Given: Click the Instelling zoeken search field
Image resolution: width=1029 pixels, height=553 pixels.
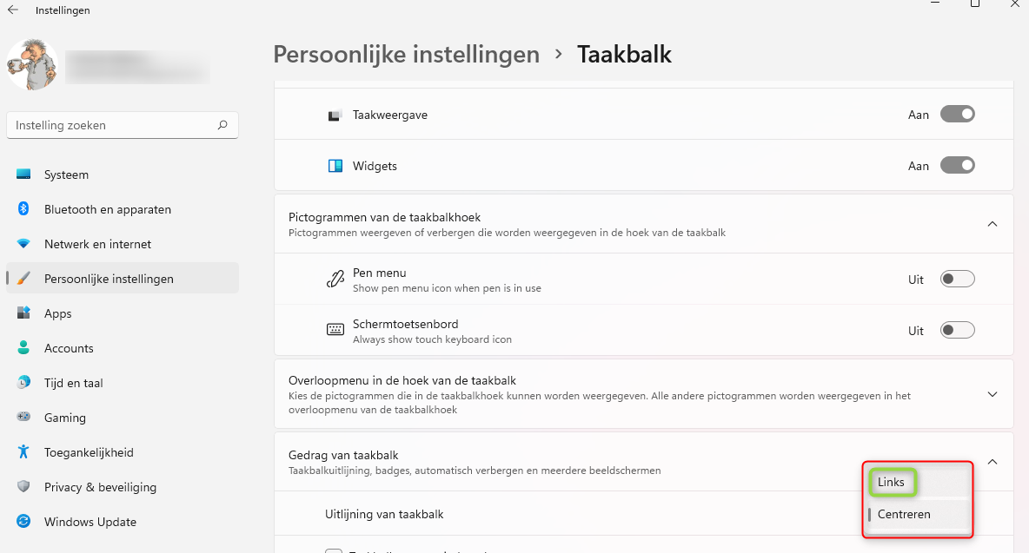Looking at the screenshot, I should pos(113,125).
